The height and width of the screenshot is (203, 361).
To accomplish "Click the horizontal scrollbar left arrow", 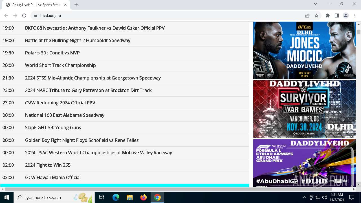I will (x=2, y=189).
